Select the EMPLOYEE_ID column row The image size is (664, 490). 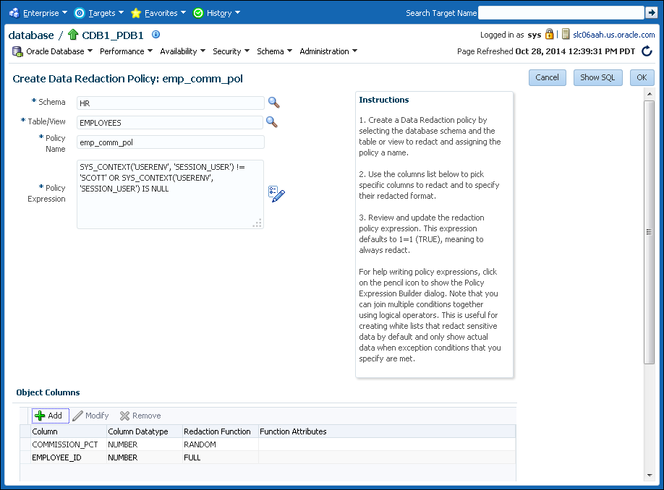[x=268, y=457]
